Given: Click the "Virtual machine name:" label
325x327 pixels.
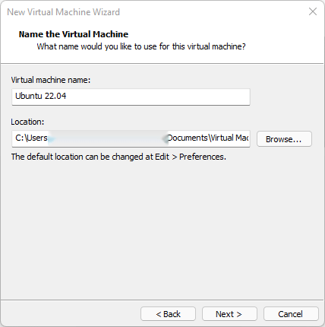Looking at the screenshot, I should [x=51, y=80].
